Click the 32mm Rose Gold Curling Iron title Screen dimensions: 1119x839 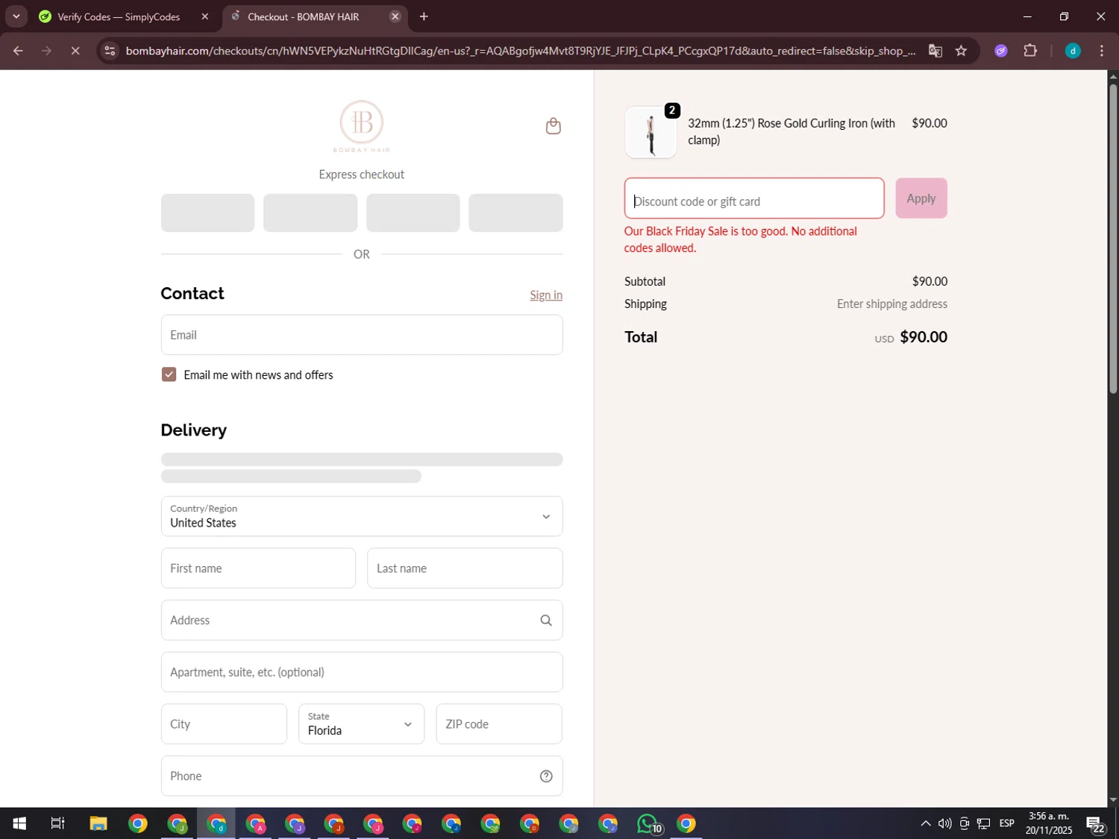[x=792, y=131]
